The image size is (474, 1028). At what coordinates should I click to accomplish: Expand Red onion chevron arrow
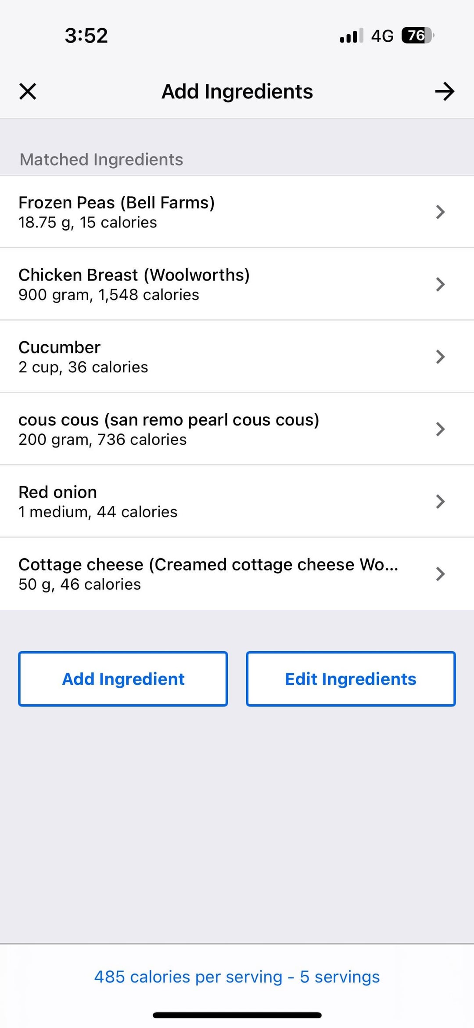[x=440, y=501]
